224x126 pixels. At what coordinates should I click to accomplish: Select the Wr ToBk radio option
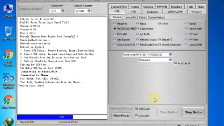[138, 34]
